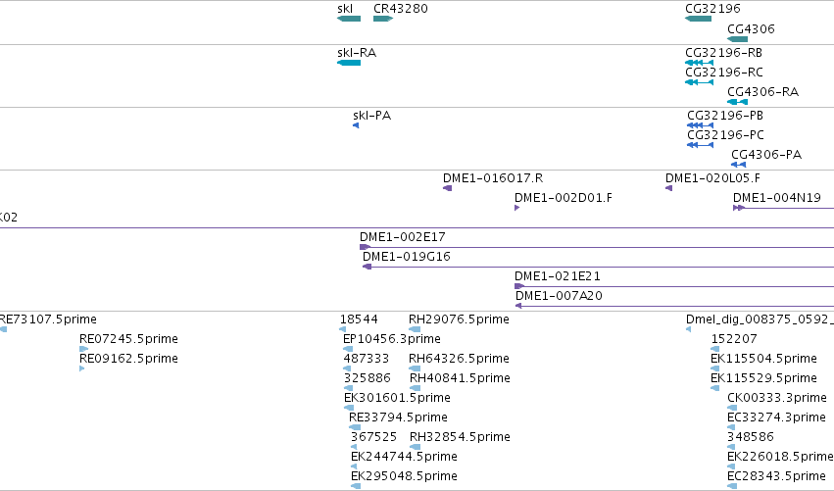Viewport: 834px width, 491px height.
Task: Select the CG32196-PC protein feature
Action: coord(700,145)
